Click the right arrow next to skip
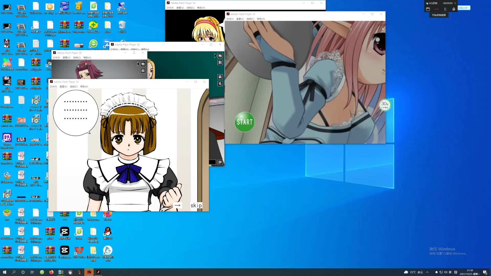Screen dimensions: 491x276 tap(177, 205)
